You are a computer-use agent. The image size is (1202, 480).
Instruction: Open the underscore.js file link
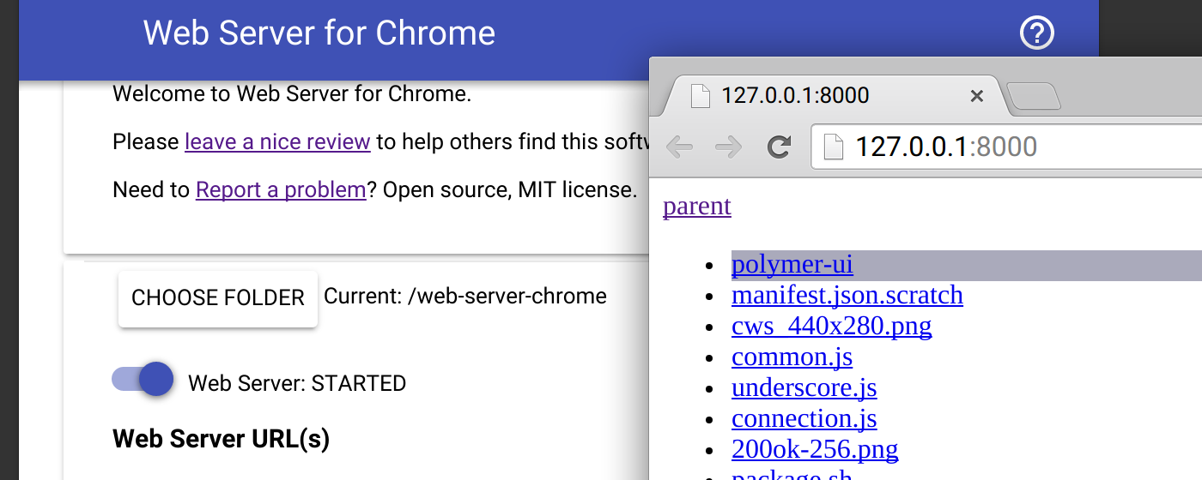804,388
